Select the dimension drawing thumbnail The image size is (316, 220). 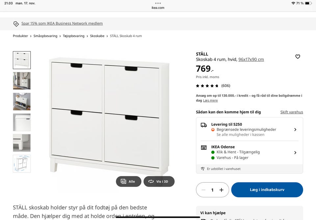(x=22, y=164)
